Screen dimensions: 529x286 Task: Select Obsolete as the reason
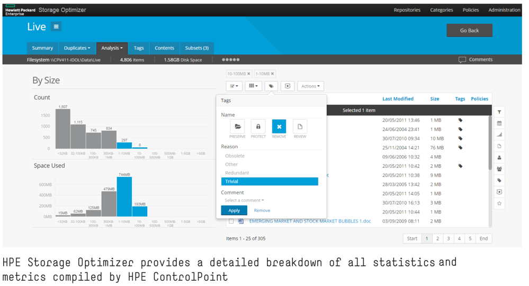pos(270,156)
